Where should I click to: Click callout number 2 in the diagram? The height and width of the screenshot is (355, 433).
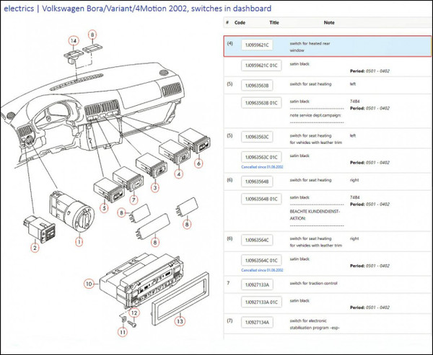click(34, 248)
